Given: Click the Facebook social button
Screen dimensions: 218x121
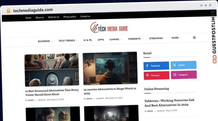Looking at the screenshot, I should coord(156,66).
